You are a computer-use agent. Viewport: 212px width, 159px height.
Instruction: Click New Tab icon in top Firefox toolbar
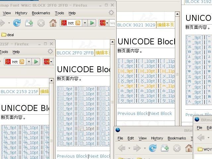(x=29, y=23)
